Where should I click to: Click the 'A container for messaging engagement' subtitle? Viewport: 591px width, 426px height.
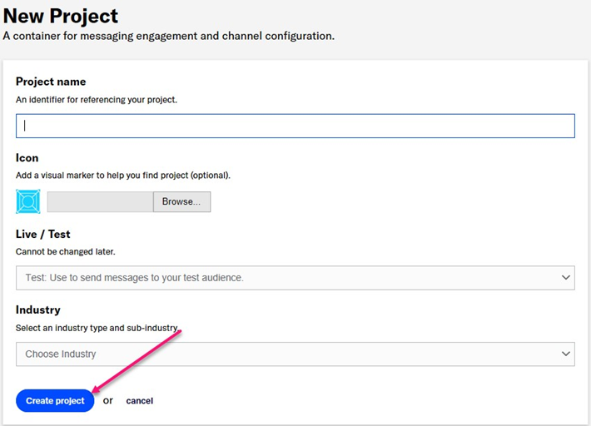[x=168, y=36]
